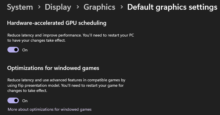Click the On label beside GPU scheduling toggle
This screenshot has width=220, height=115.
pyautogui.click(x=25, y=50)
